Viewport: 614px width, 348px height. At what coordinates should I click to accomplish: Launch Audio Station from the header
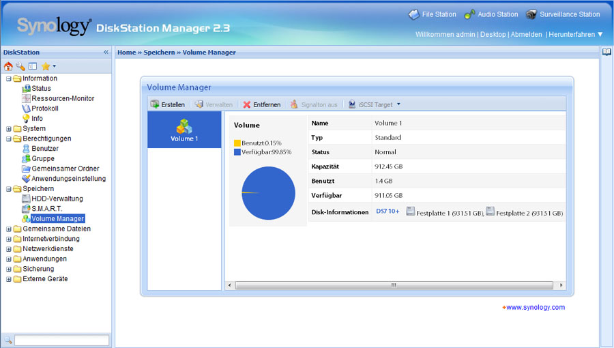click(491, 14)
